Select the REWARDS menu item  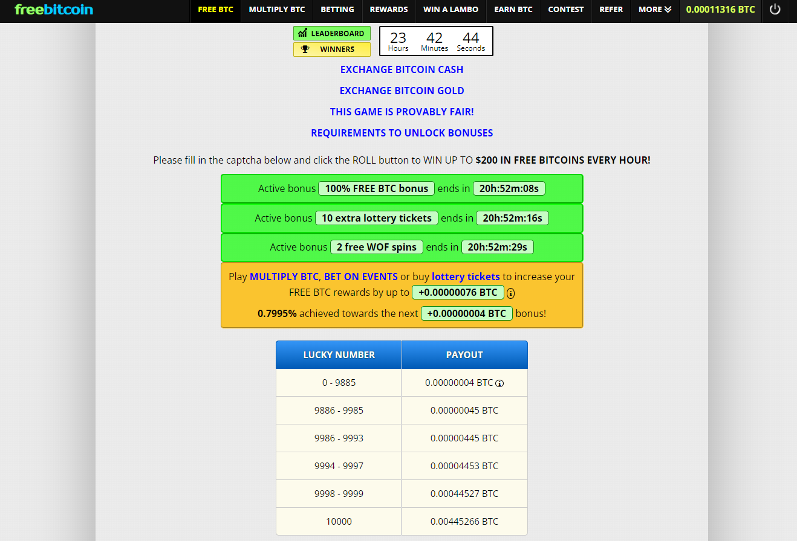click(389, 10)
